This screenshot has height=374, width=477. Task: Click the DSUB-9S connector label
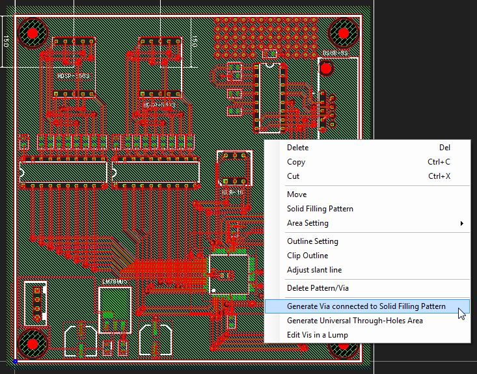pos(335,53)
